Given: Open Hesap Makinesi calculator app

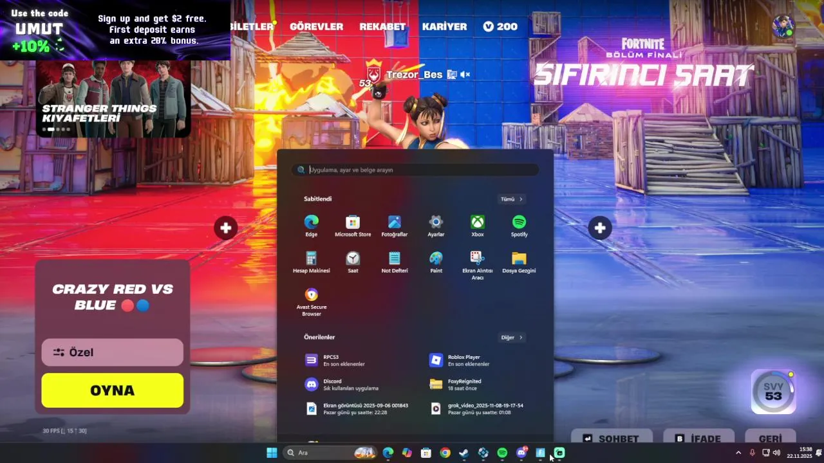Looking at the screenshot, I should (312, 262).
